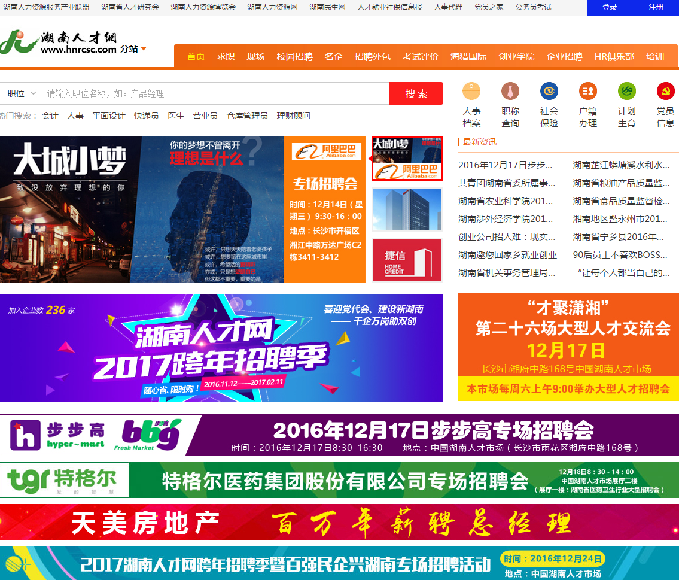Viewport: 679px width, 580px height.
Task: Focus the job title search field
Action: [215, 93]
